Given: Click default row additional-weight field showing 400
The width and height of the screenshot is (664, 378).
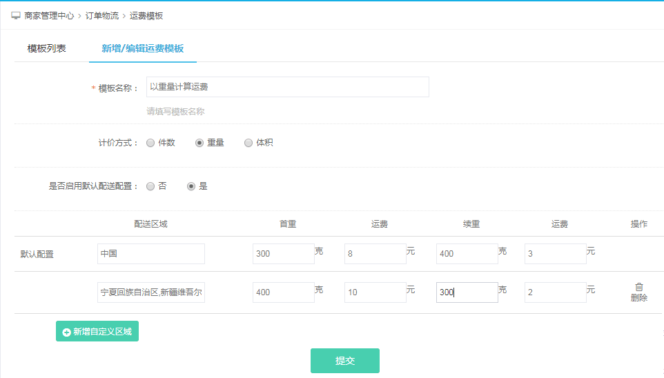Looking at the screenshot, I should tap(467, 254).
